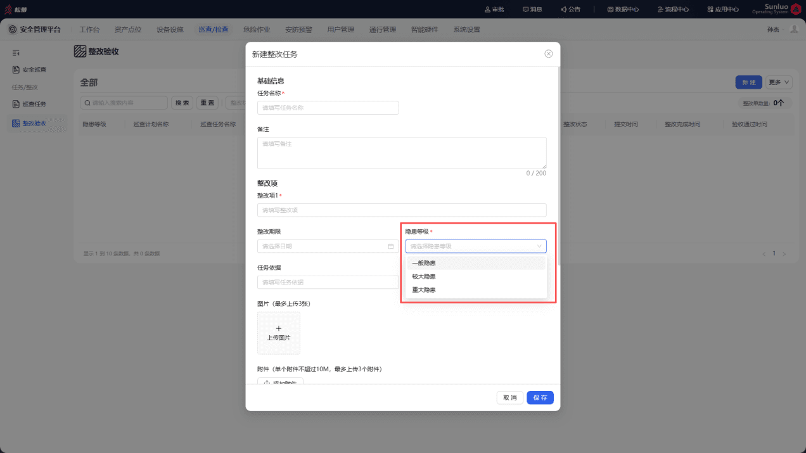Click the 保存 button
The image size is (806, 453).
pos(541,398)
